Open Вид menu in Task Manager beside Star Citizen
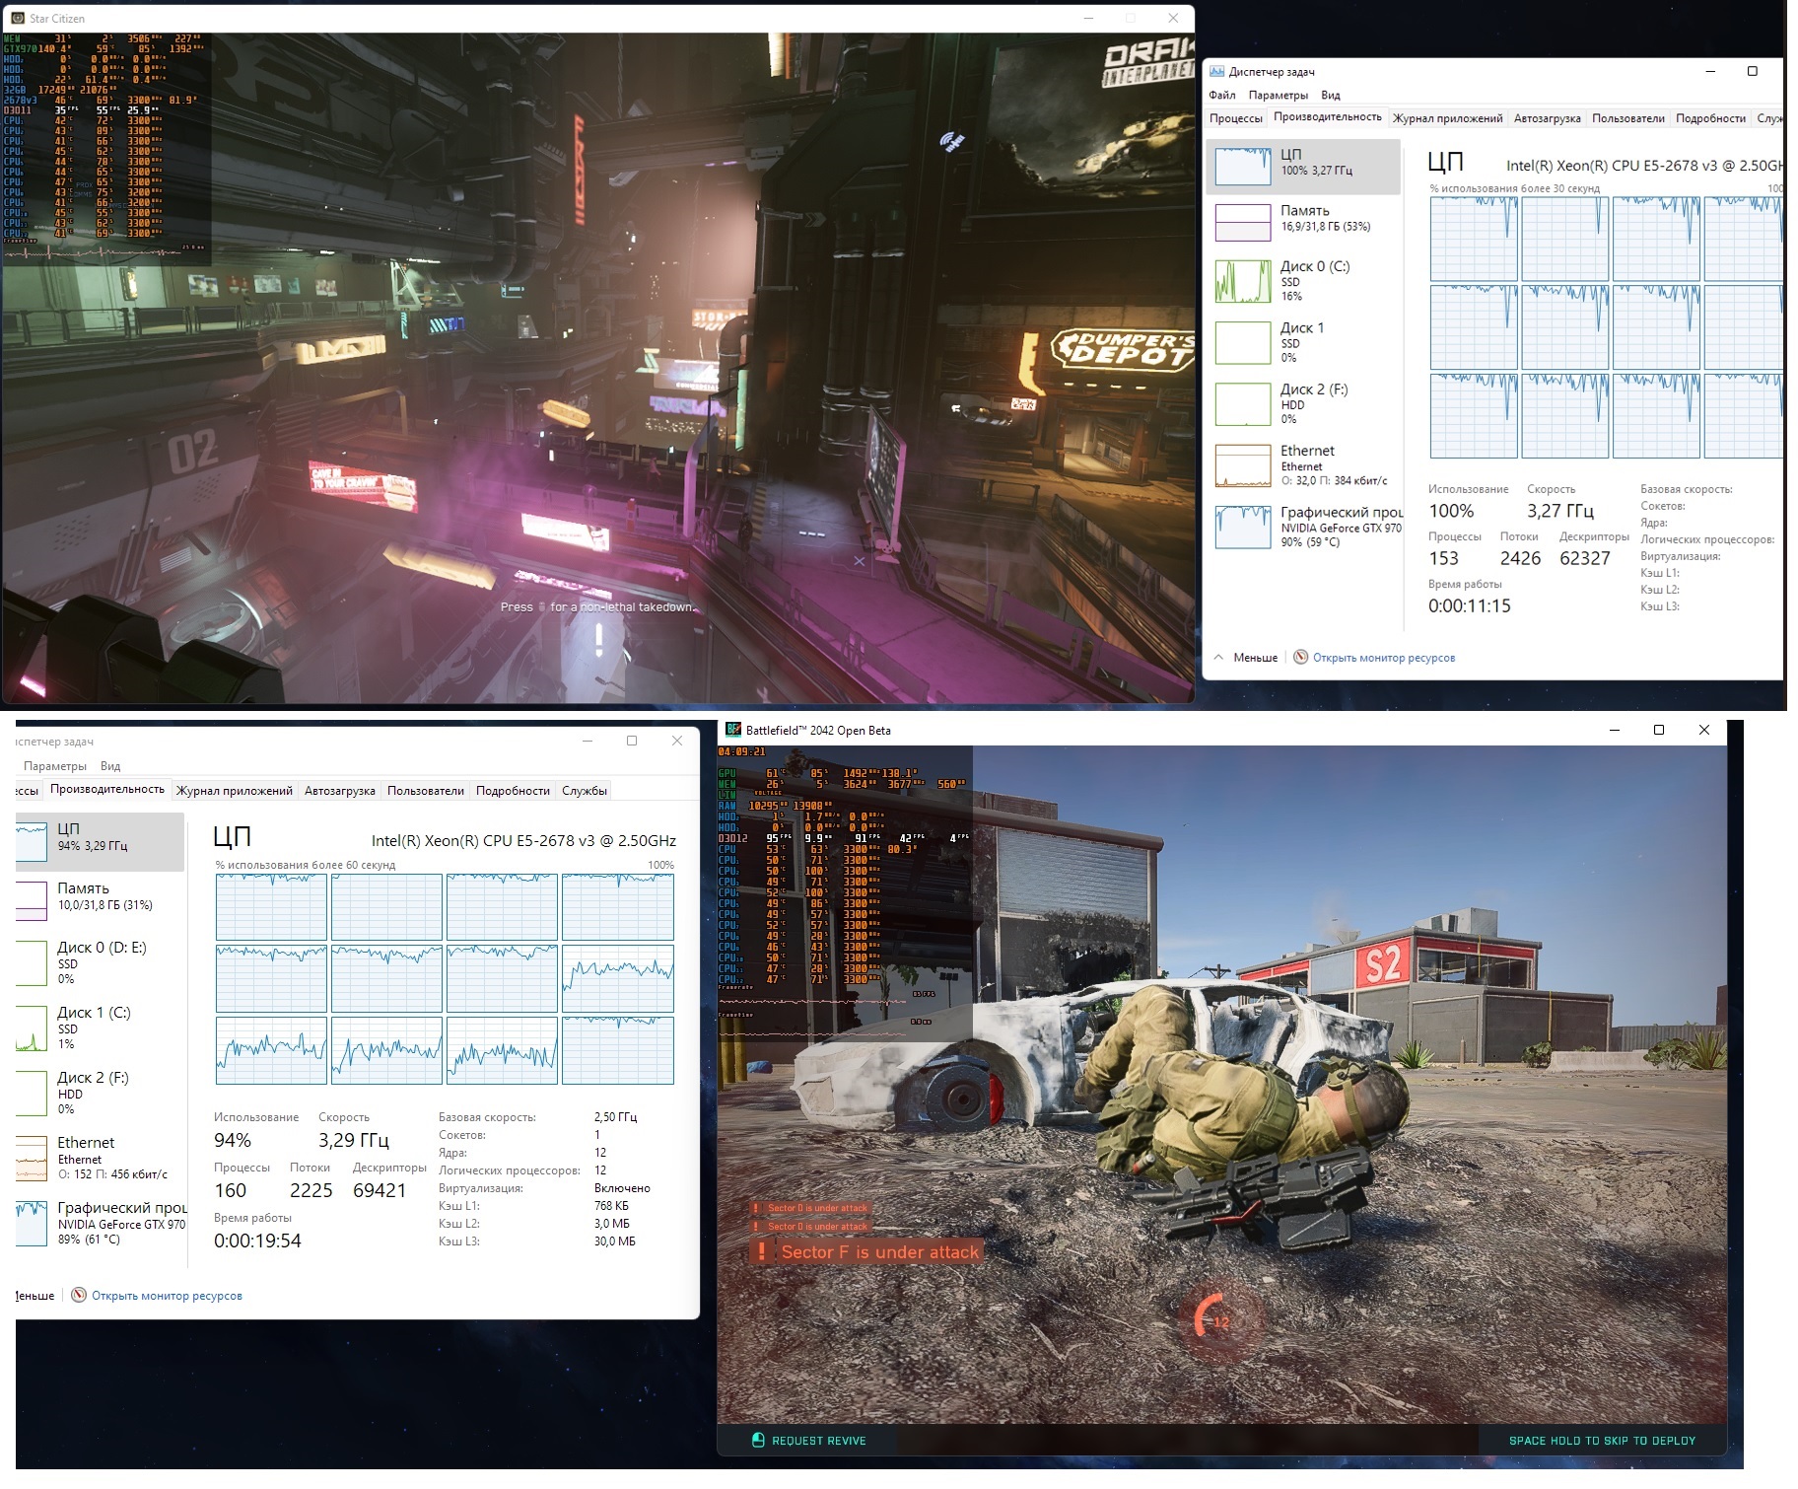The image size is (1798, 1489). (1331, 95)
